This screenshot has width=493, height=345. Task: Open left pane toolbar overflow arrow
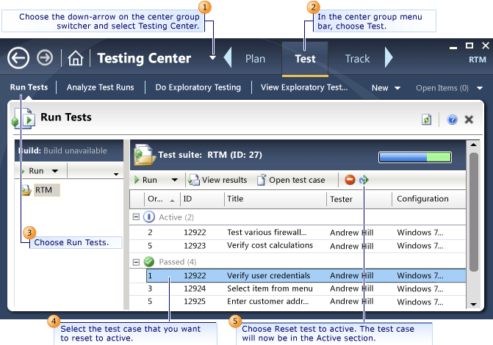click(x=116, y=174)
